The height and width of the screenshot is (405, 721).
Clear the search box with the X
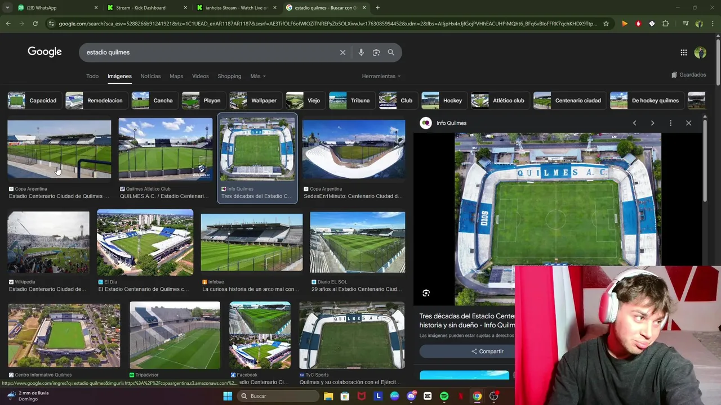tap(342, 52)
